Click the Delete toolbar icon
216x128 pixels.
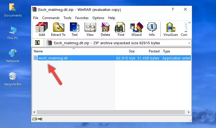[x=106, y=29]
